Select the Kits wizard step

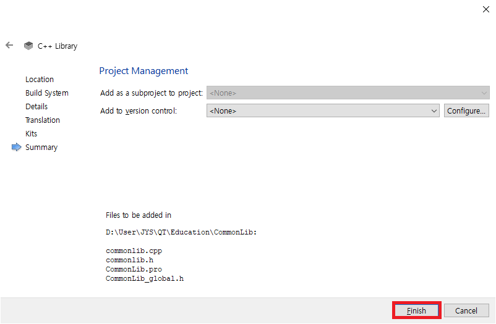(31, 133)
